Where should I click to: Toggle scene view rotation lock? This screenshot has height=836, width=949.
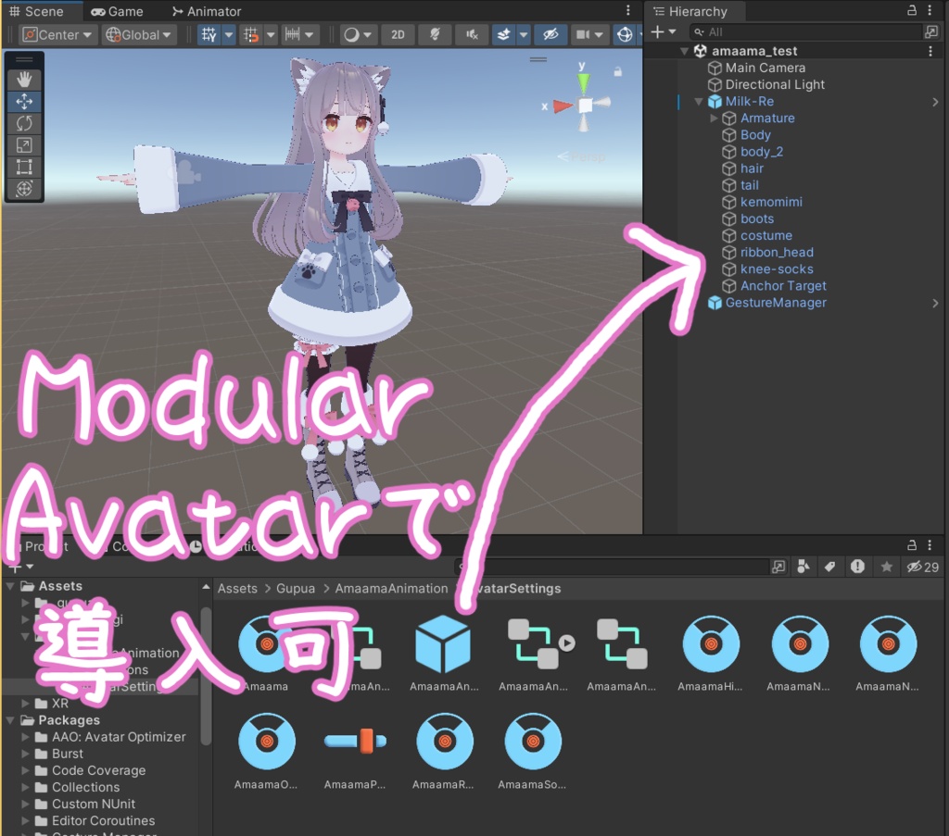(617, 72)
